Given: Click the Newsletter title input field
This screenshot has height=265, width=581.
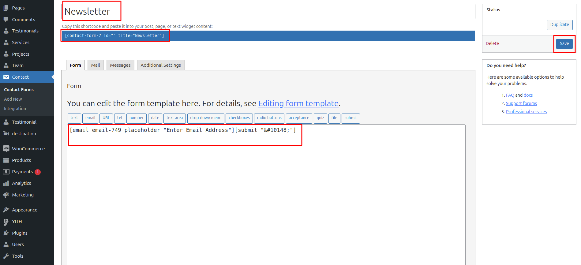Looking at the screenshot, I should click(x=268, y=12).
